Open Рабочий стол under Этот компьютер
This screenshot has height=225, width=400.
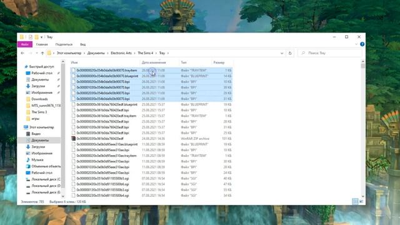point(42,172)
